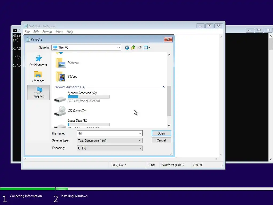Open the View menu in Notepad
The height and width of the screenshot is (205, 273).
pos(59,32)
